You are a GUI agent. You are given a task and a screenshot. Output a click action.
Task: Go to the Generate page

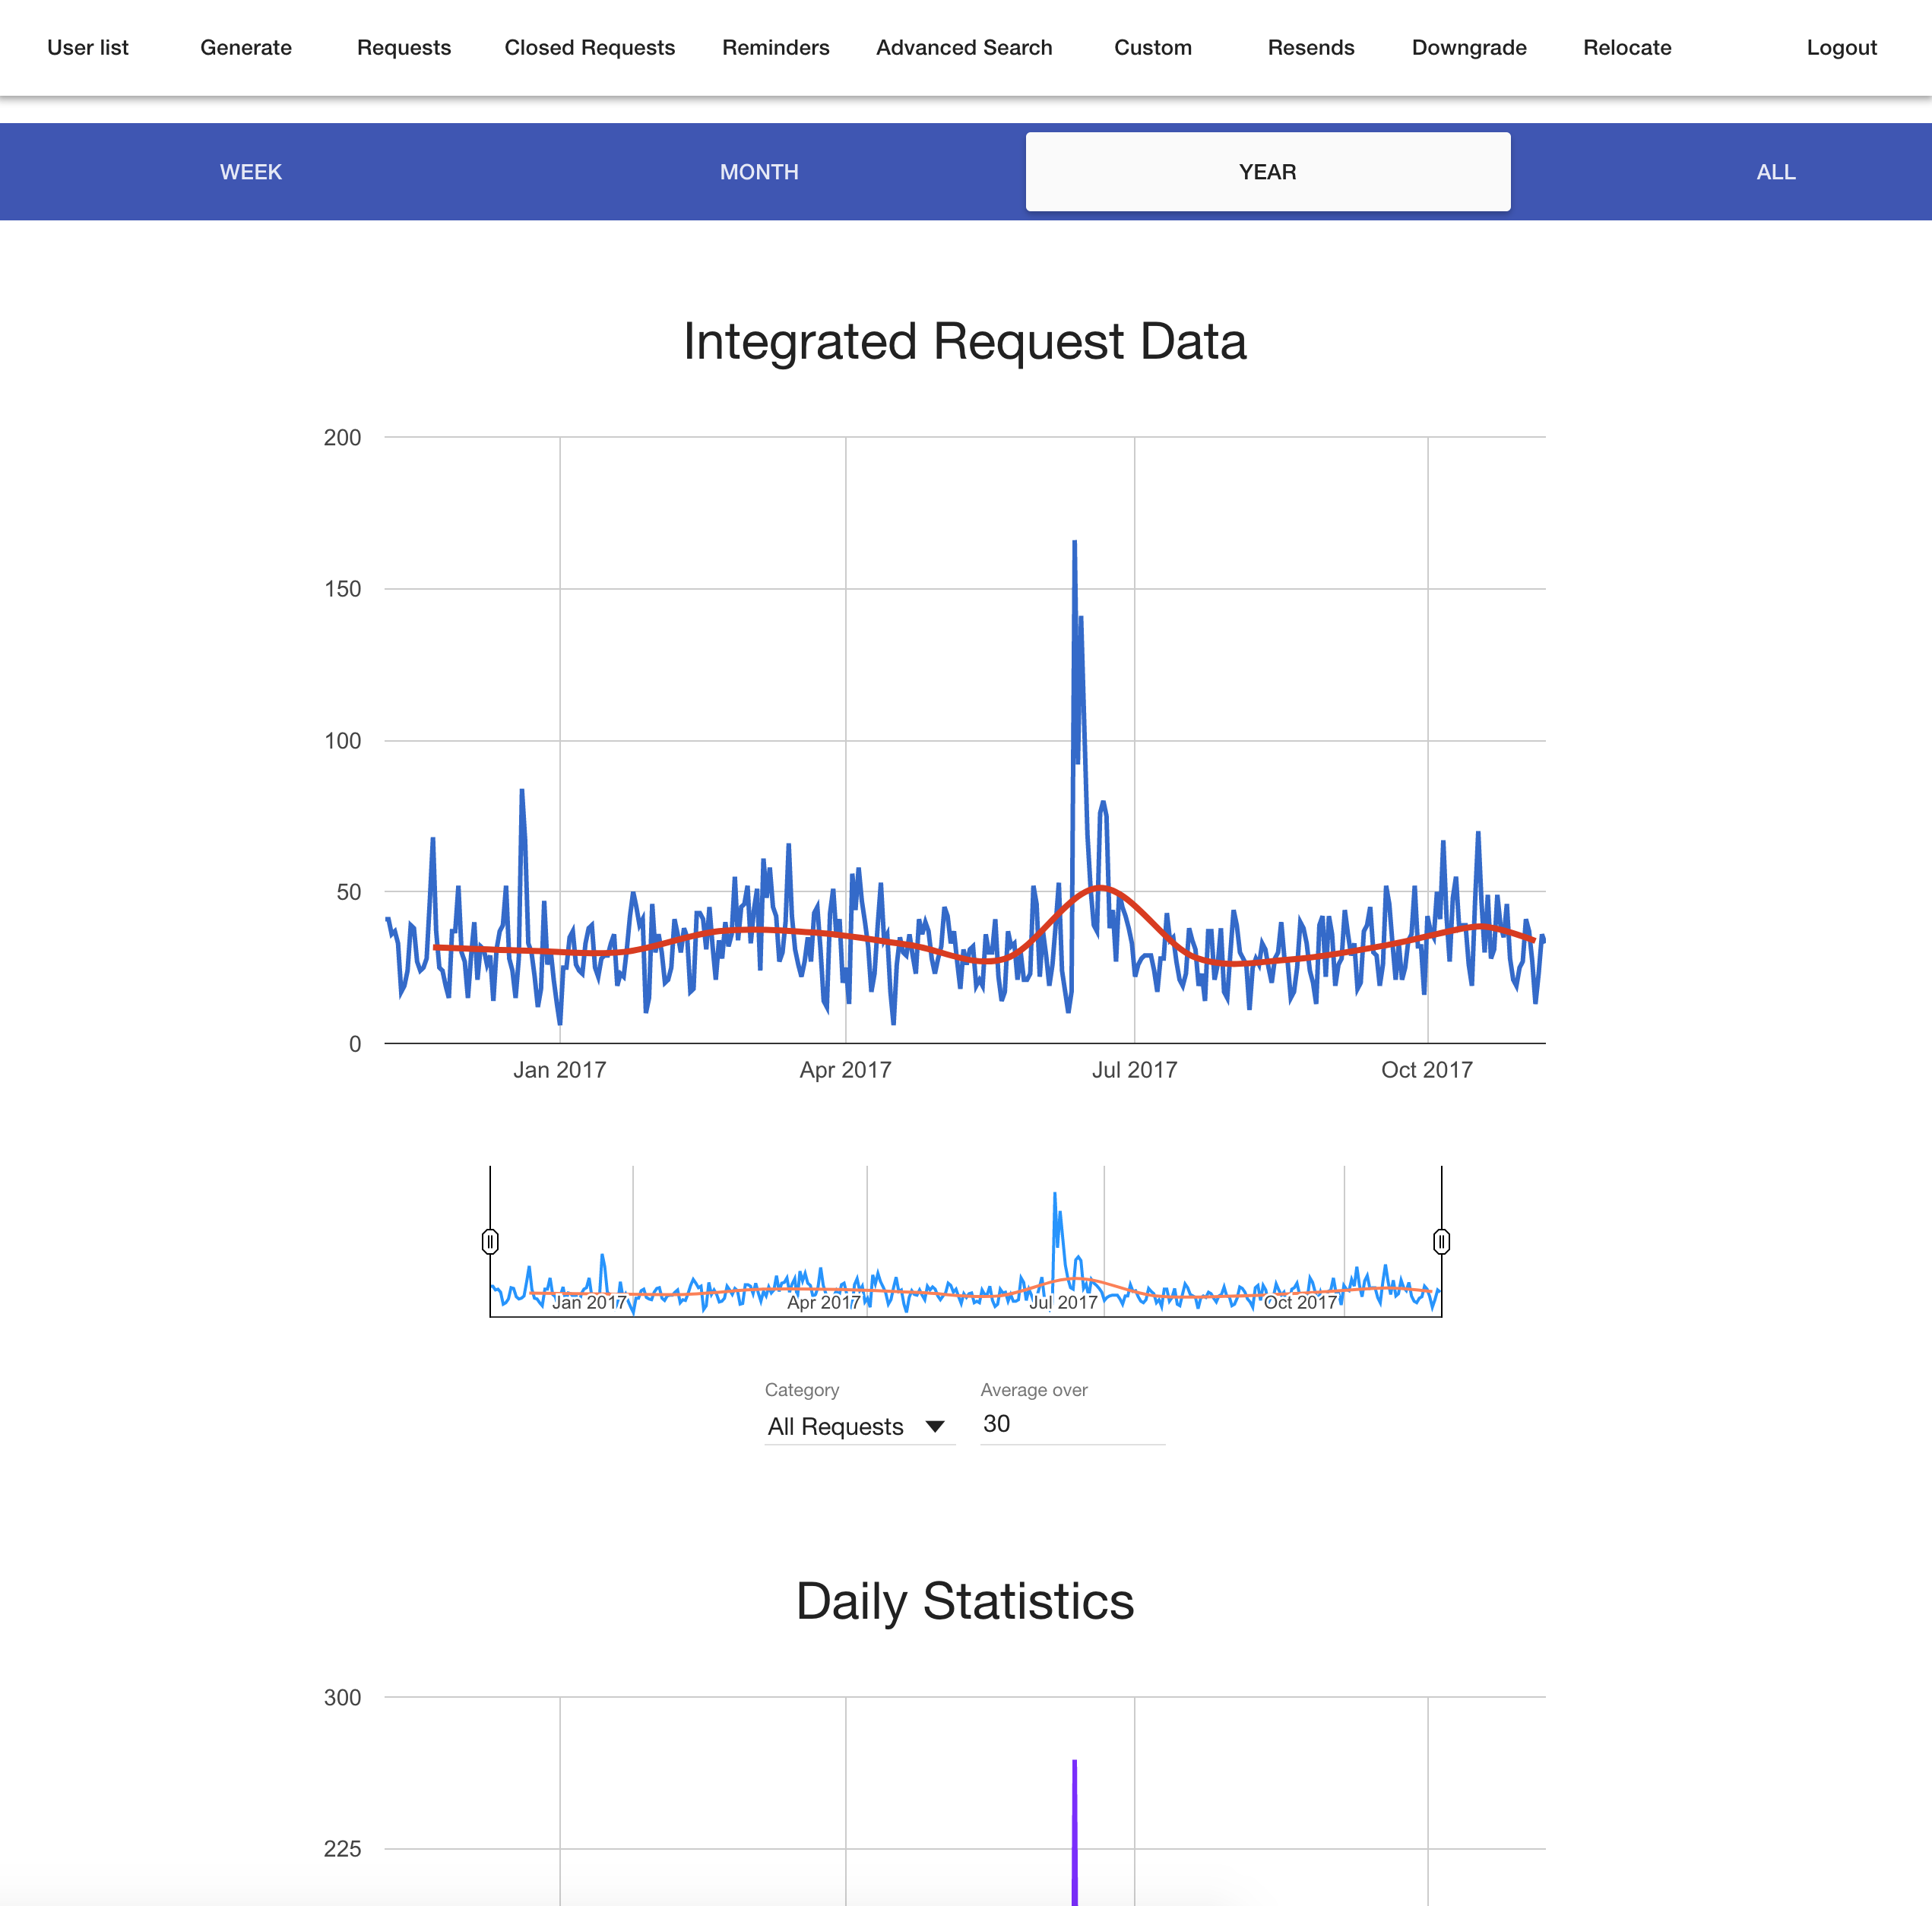coord(246,48)
